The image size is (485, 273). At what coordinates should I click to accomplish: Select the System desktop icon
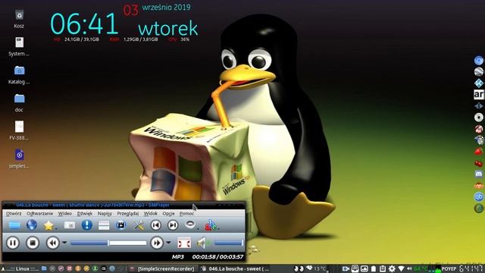point(19,47)
